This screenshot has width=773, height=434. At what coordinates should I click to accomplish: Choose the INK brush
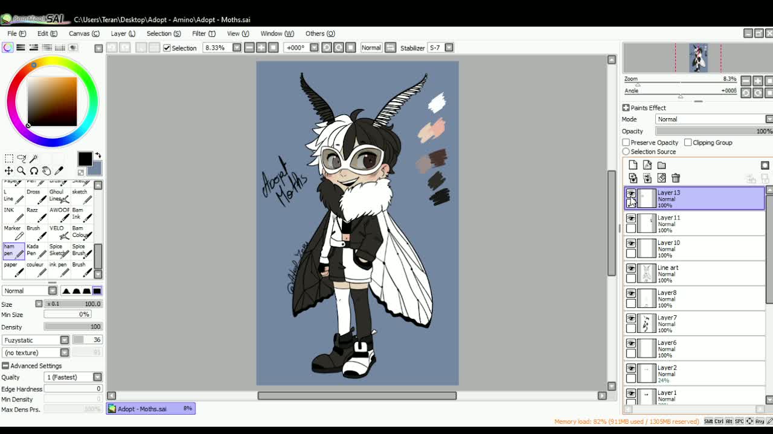click(14, 214)
